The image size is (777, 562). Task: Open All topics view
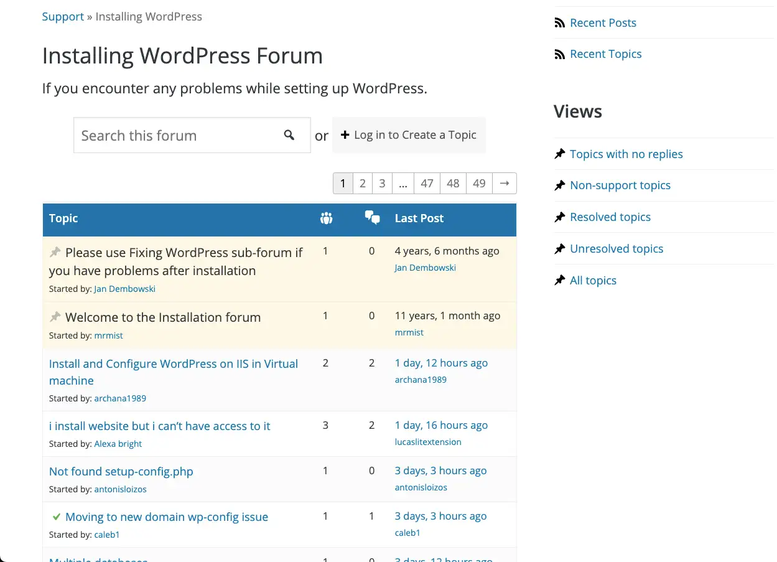593,280
